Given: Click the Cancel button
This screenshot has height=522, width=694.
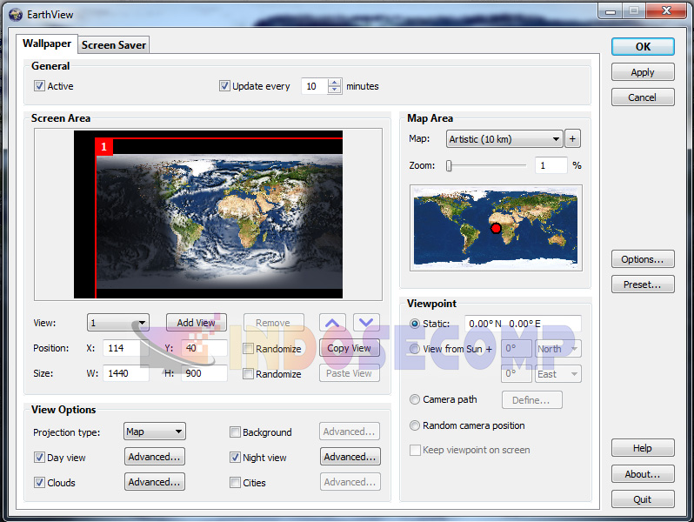Looking at the screenshot, I should [x=643, y=97].
